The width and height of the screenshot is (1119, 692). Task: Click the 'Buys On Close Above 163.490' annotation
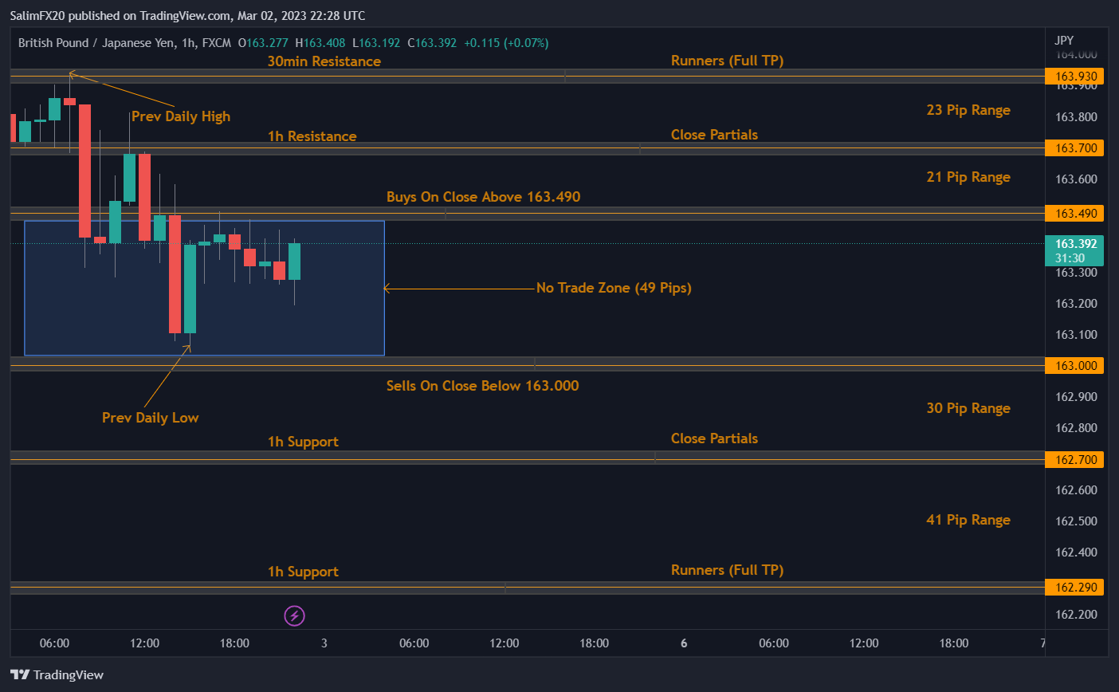[483, 197]
